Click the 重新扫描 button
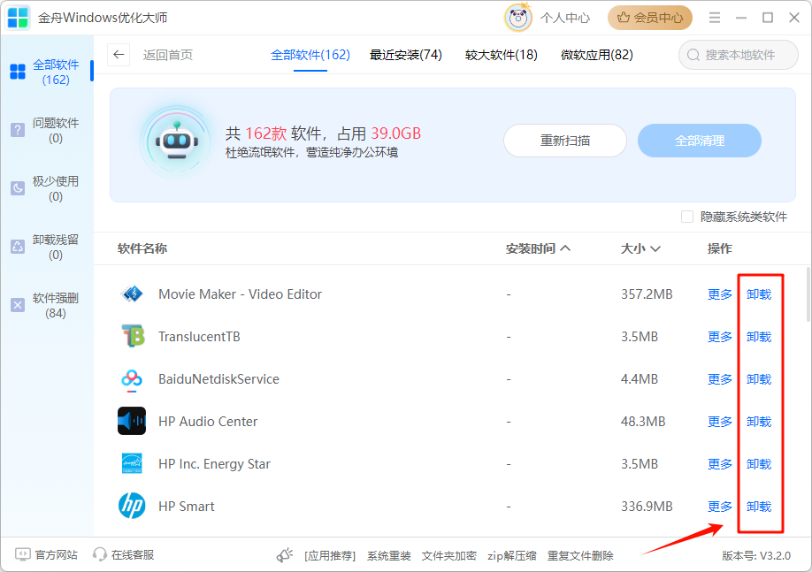 coord(565,141)
